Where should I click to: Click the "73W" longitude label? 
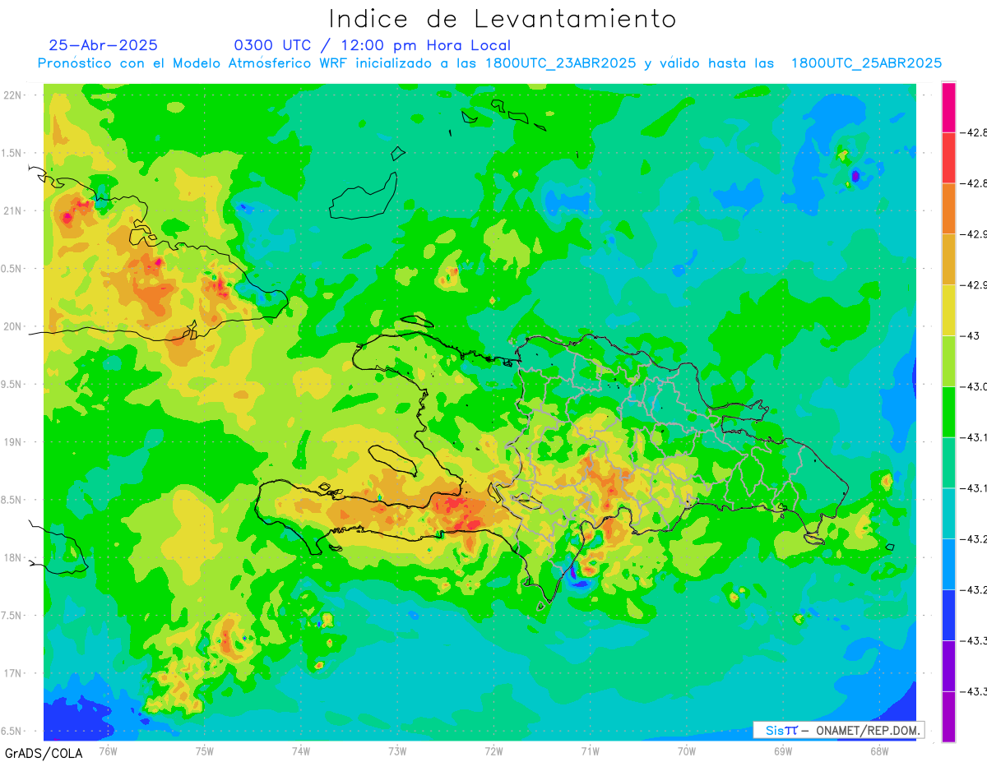[397, 750]
